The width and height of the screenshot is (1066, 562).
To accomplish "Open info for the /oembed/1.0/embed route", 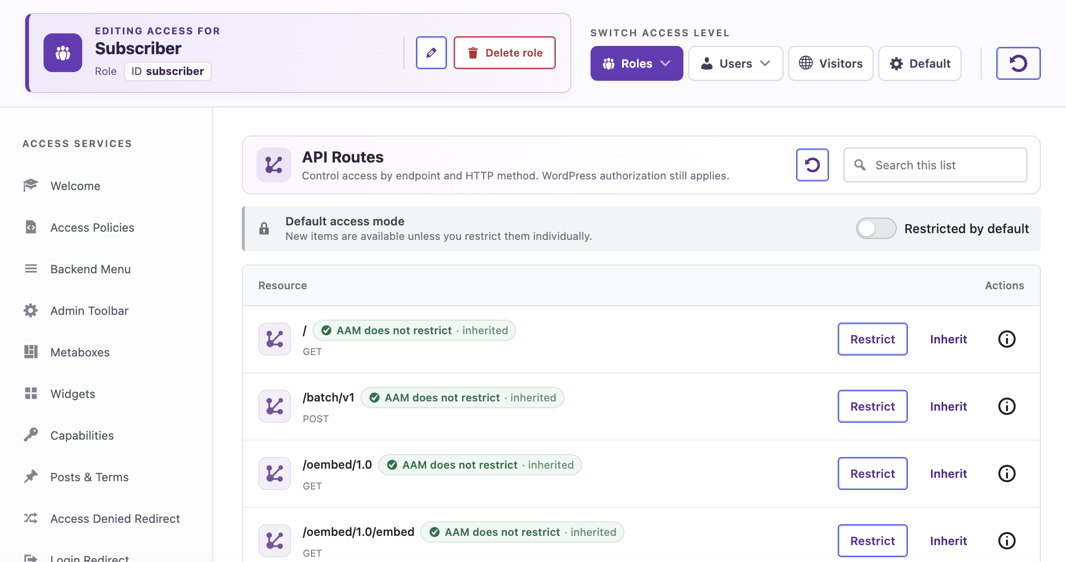I will [x=1007, y=541].
